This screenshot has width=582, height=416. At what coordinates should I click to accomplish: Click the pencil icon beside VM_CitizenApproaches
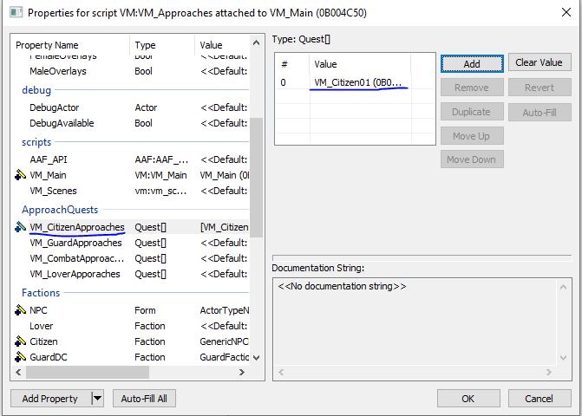20,226
